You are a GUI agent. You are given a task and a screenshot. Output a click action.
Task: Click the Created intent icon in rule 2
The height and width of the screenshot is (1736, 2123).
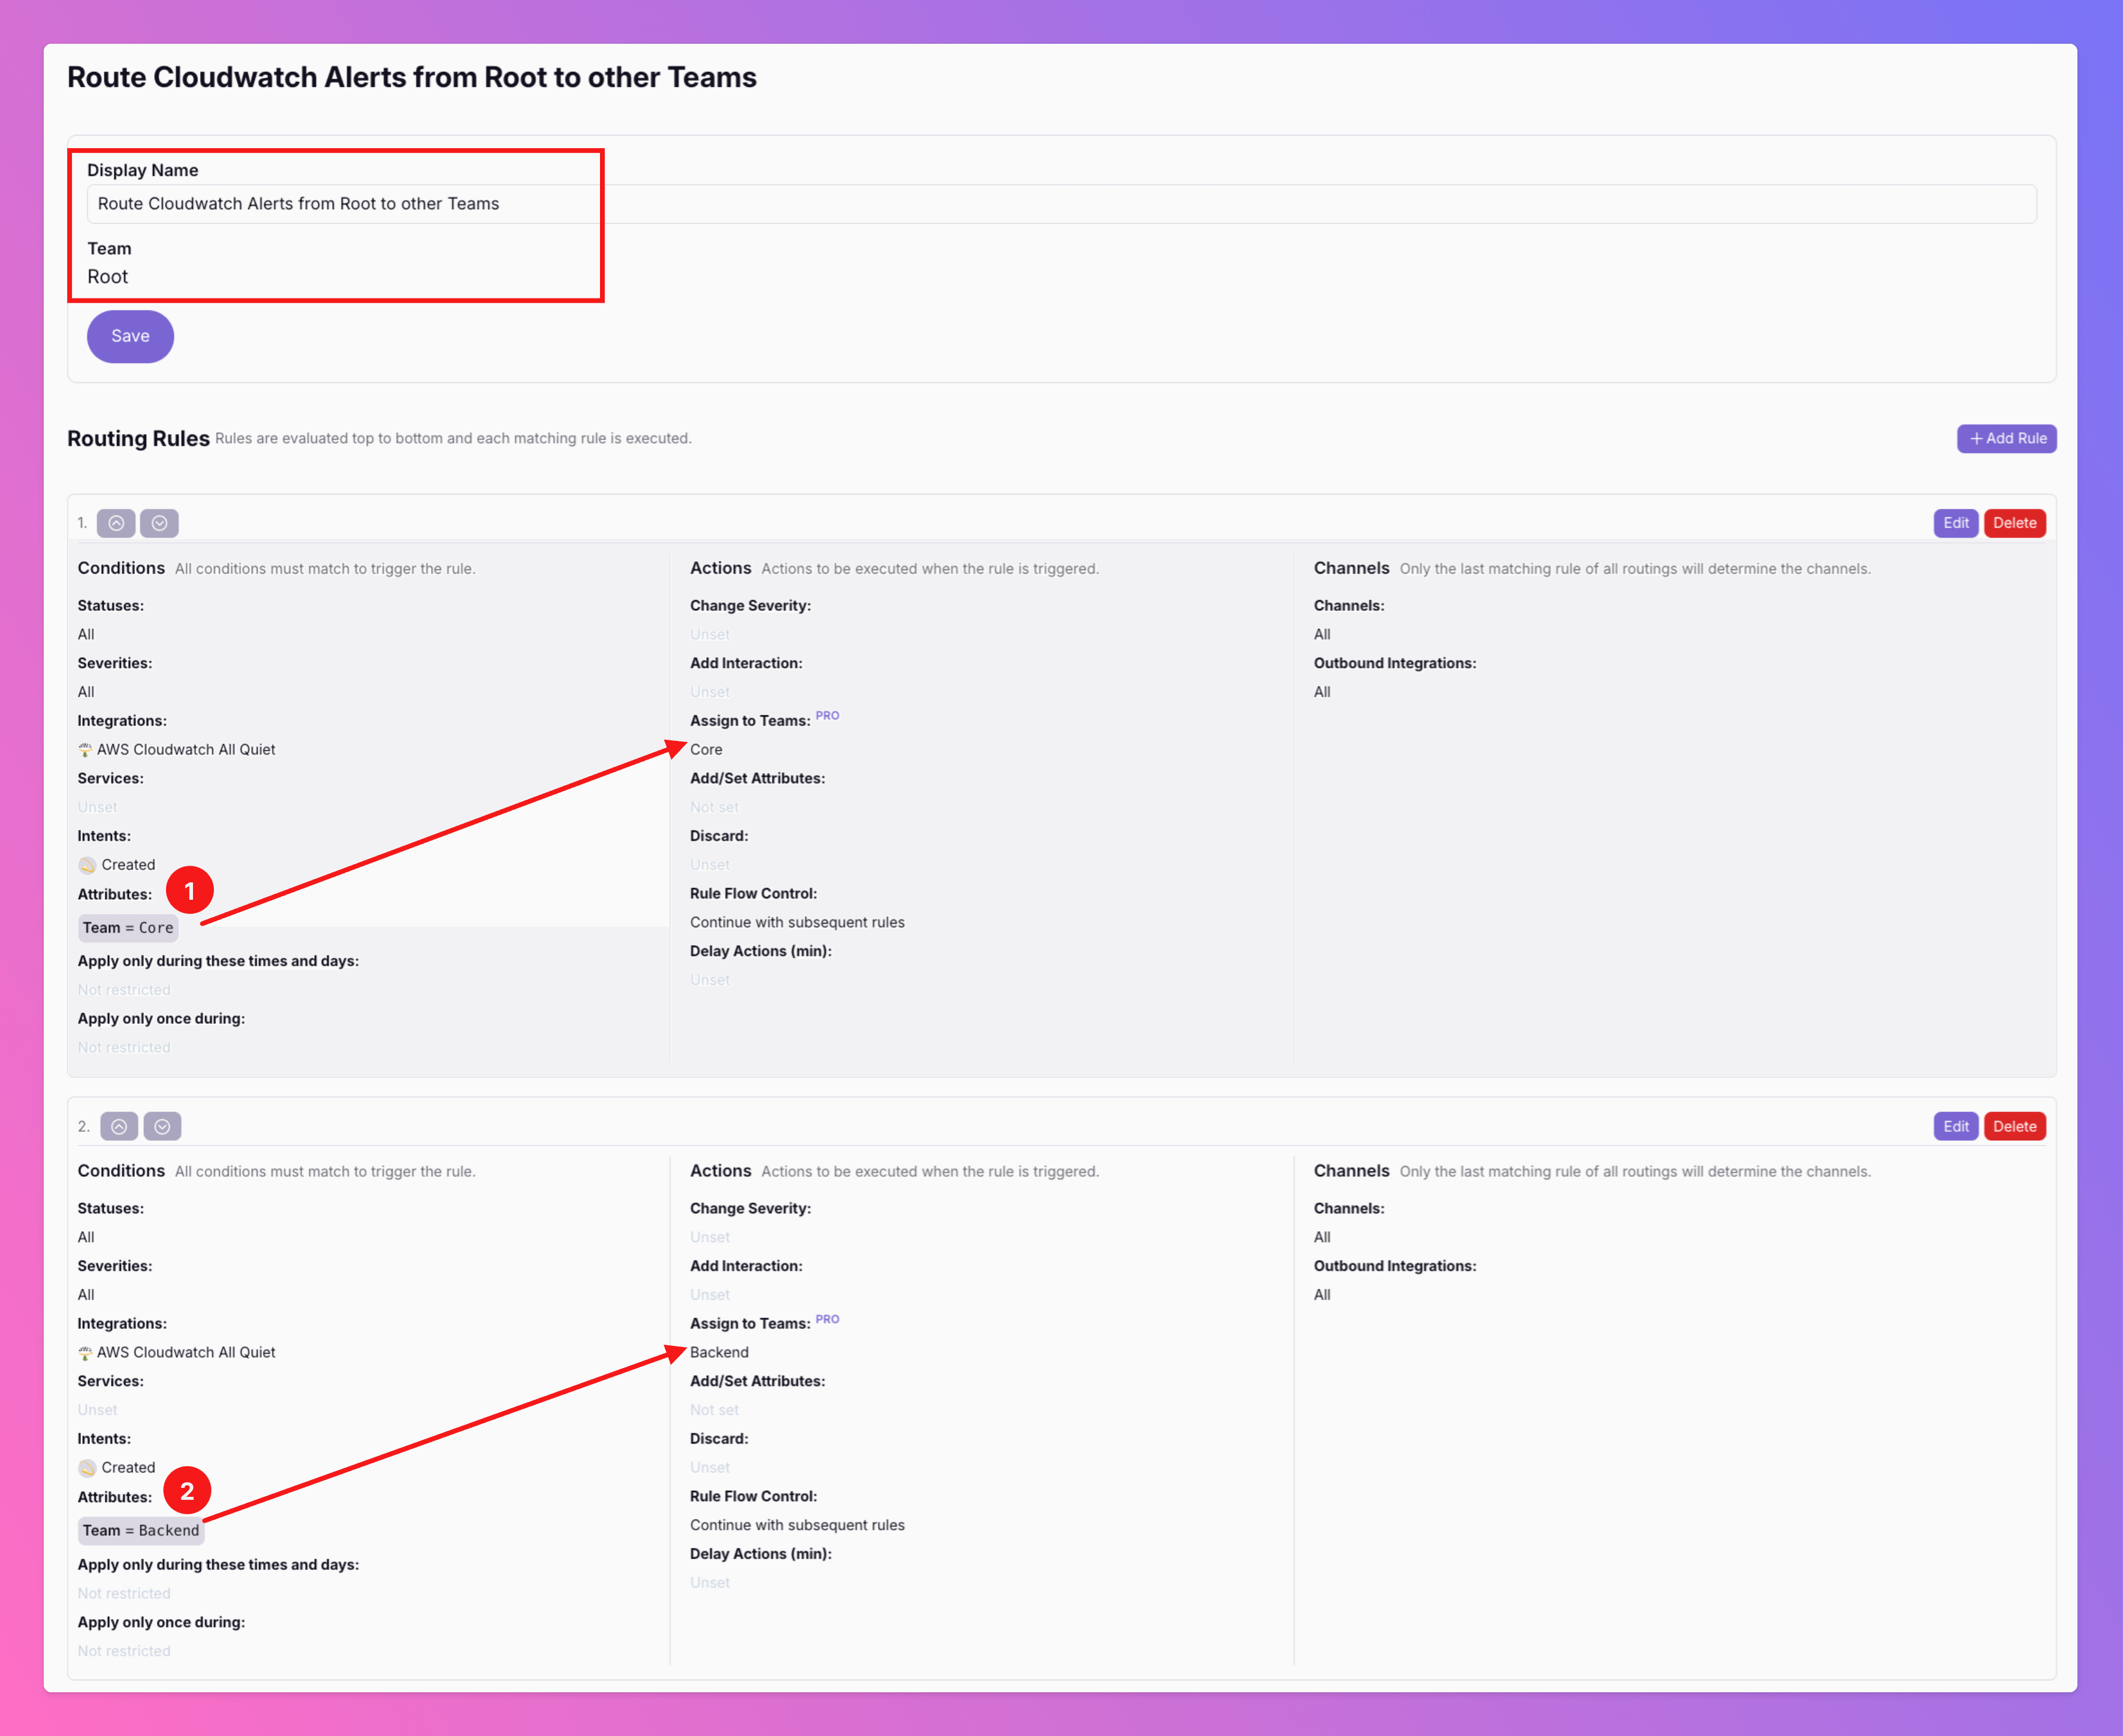pyautogui.click(x=87, y=1468)
